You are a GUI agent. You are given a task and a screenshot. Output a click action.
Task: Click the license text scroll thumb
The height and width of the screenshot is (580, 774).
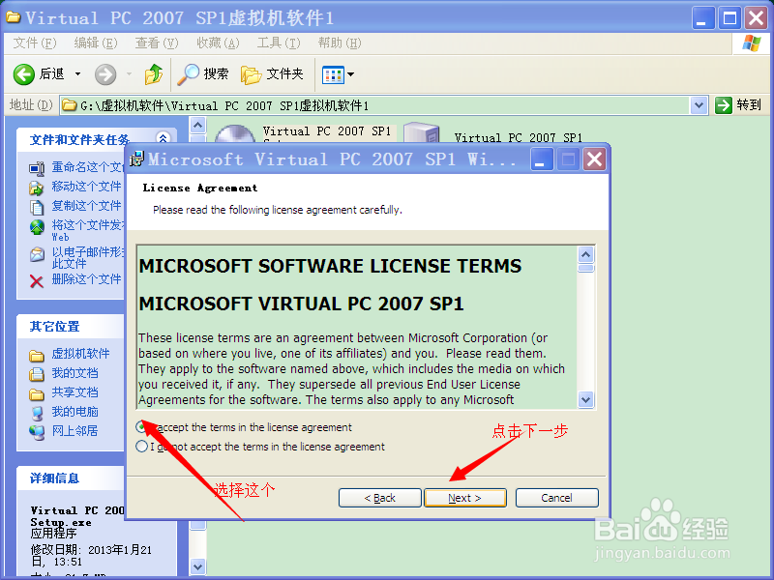pos(586,268)
